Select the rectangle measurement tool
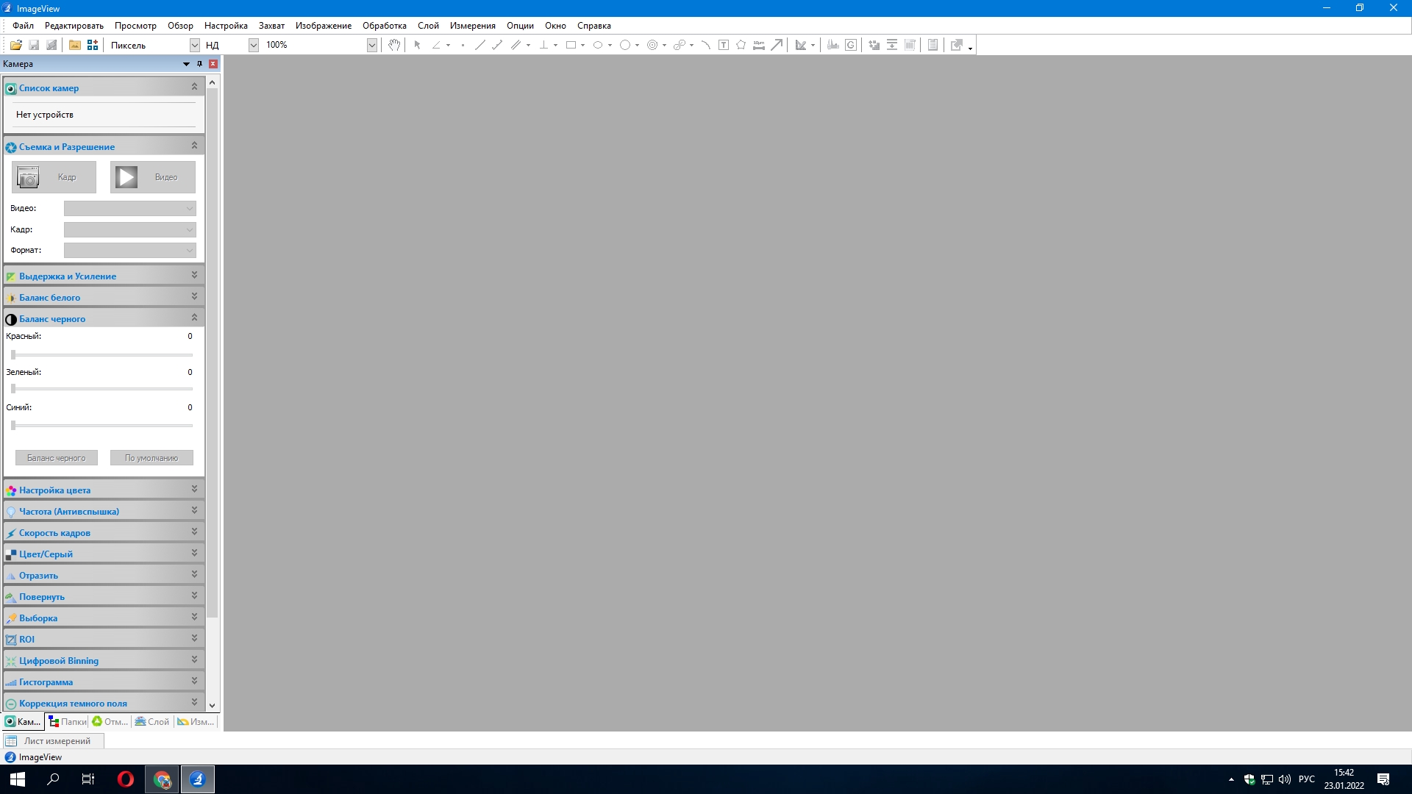Viewport: 1412px width, 794px height. click(x=571, y=45)
